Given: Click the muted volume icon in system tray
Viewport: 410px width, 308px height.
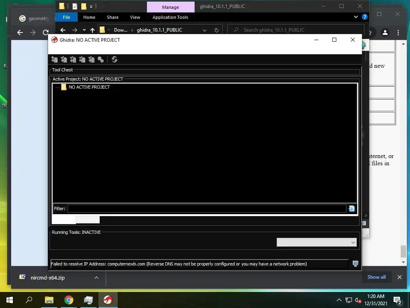Looking at the screenshot, I should (358, 300).
